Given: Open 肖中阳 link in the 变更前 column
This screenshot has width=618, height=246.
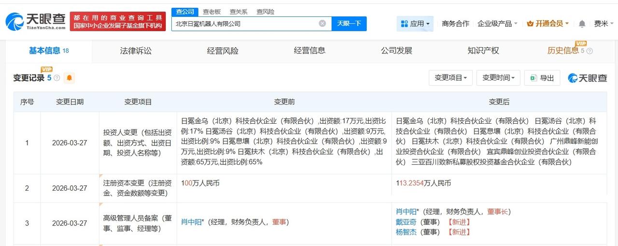Looking at the screenshot, I should [192, 222].
